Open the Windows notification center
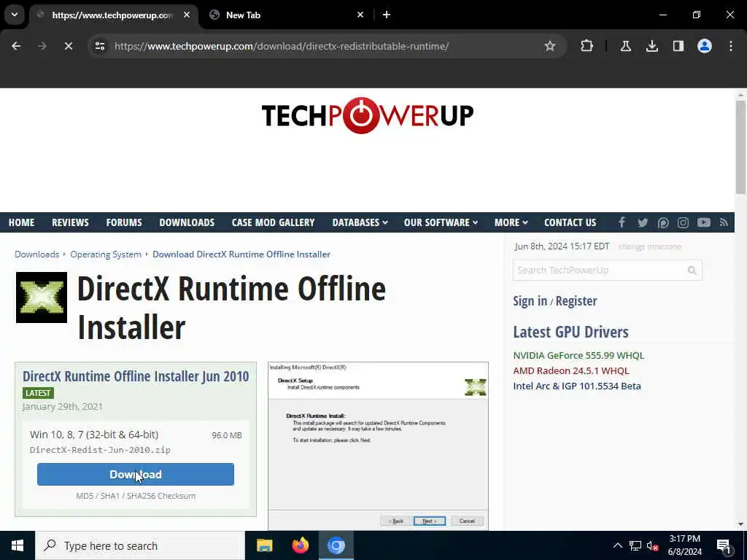 pyautogui.click(x=724, y=545)
